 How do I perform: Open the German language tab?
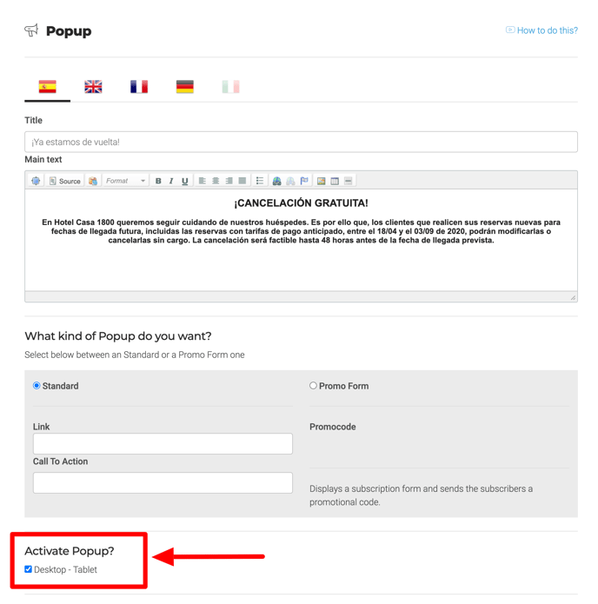click(185, 87)
